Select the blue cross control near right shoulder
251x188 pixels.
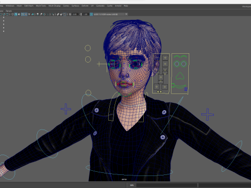(208, 114)
